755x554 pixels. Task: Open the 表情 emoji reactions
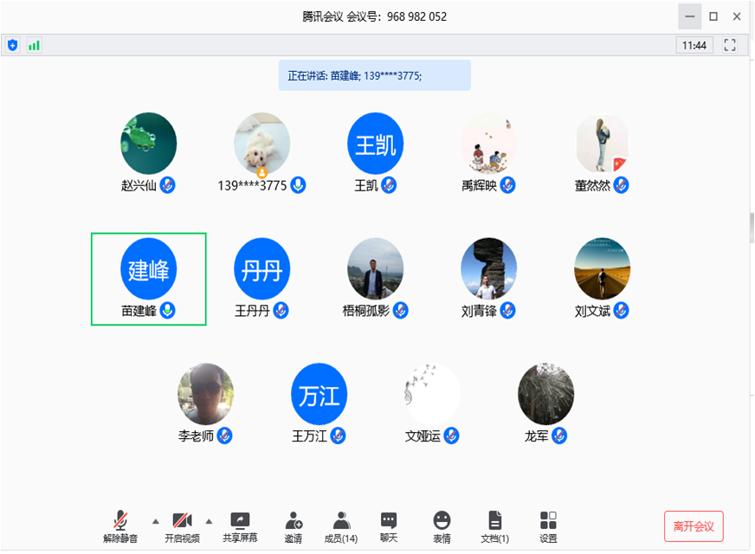442,526
